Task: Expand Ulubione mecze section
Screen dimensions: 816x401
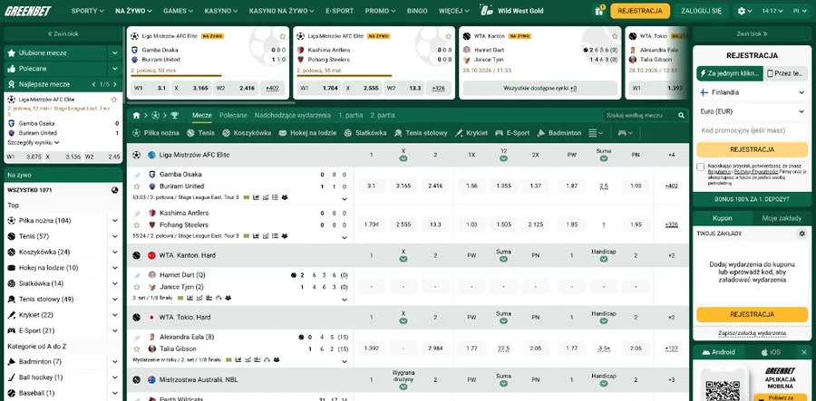Action: point(115,53)
